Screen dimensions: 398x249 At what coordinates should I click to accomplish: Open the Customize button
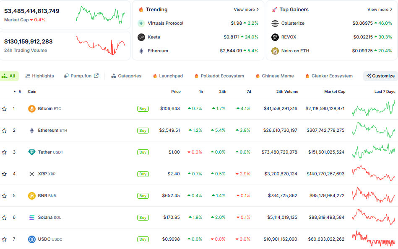pos(380,76)
